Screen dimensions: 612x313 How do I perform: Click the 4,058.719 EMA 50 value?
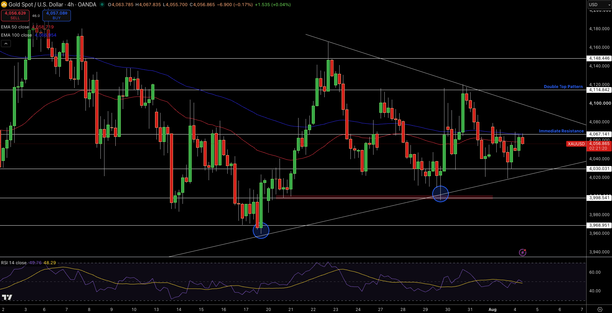pyautogui.click(x=43, y=27)
